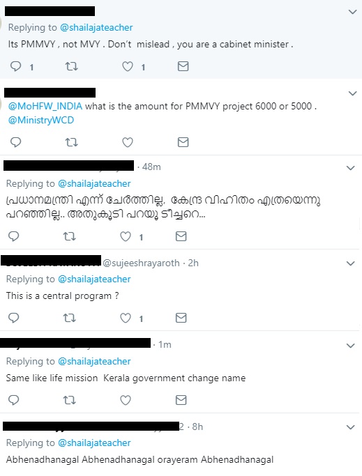Screen dimensions: 362x476
Task: Share the 48m Malayalam tweet via direct message
Action: click(x=181, y=236)
